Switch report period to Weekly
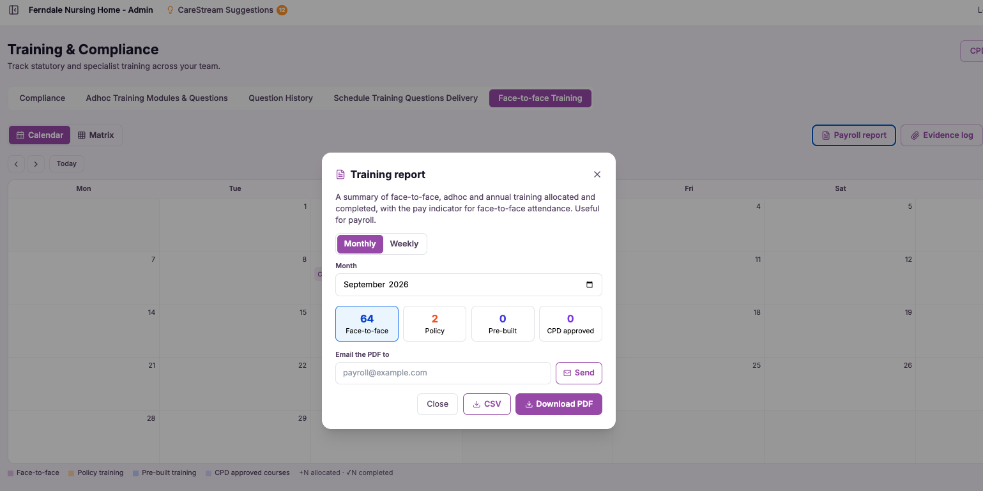The image size is (983, 491). tap(404, 244)
